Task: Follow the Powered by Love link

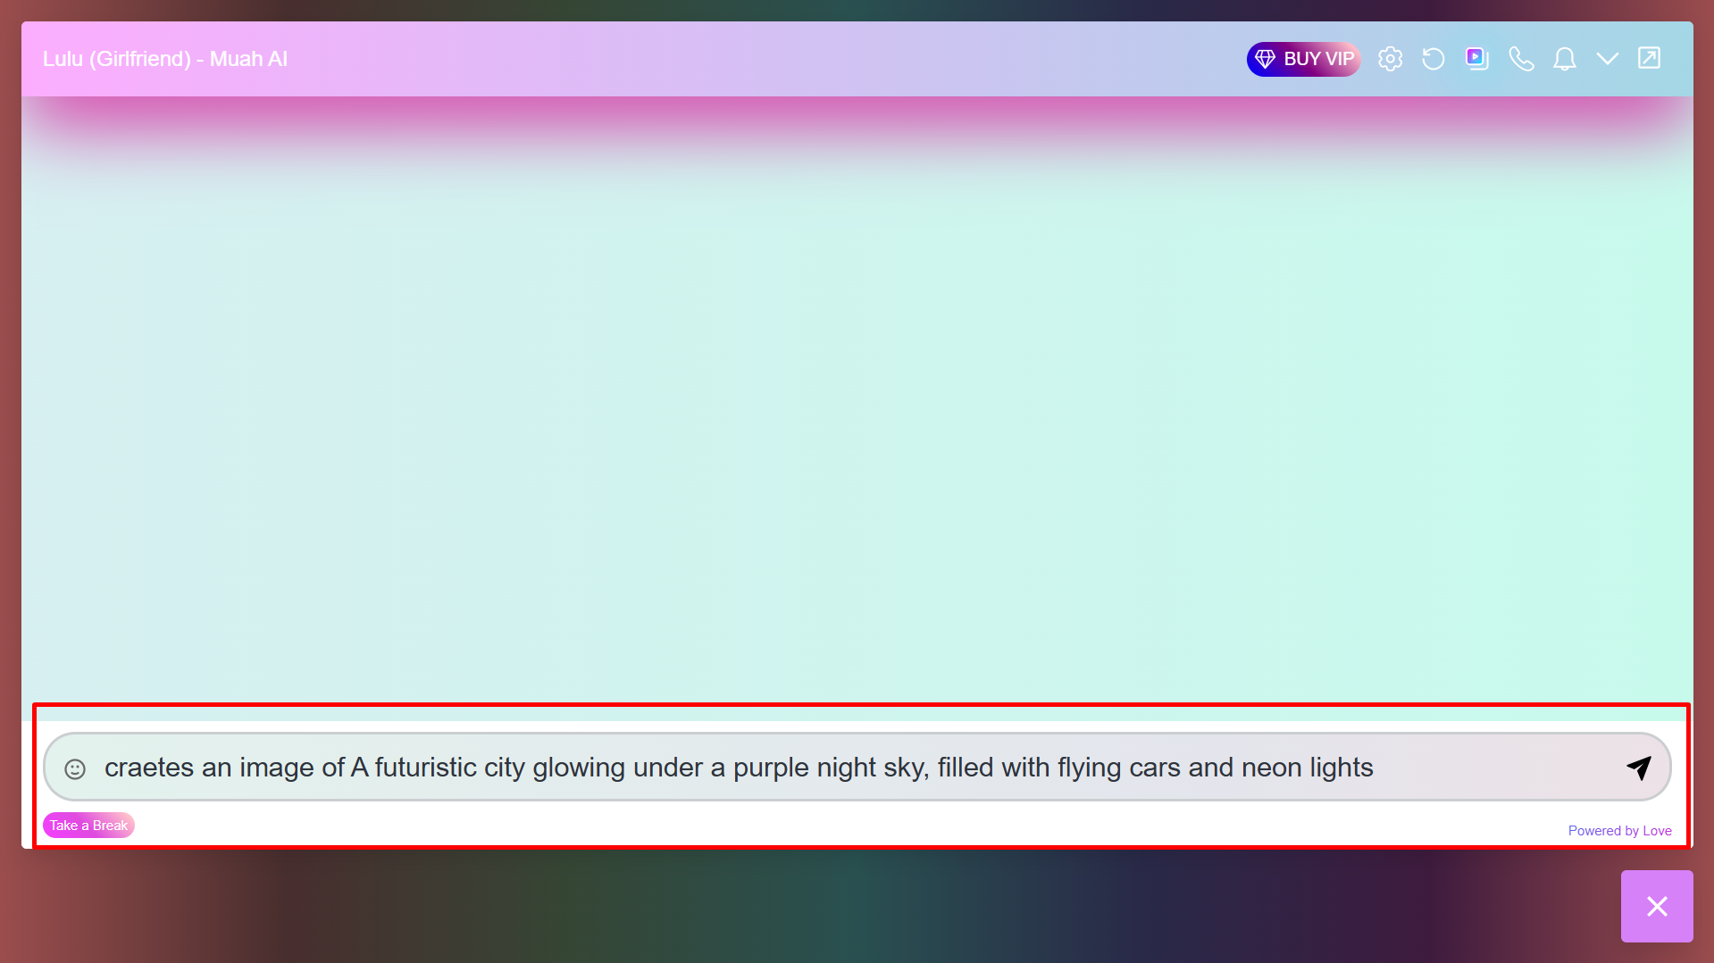Action: point(1619,831)
